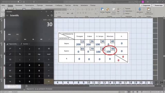
Task: Open the Help ribbon tab
Action: point(93,5)
